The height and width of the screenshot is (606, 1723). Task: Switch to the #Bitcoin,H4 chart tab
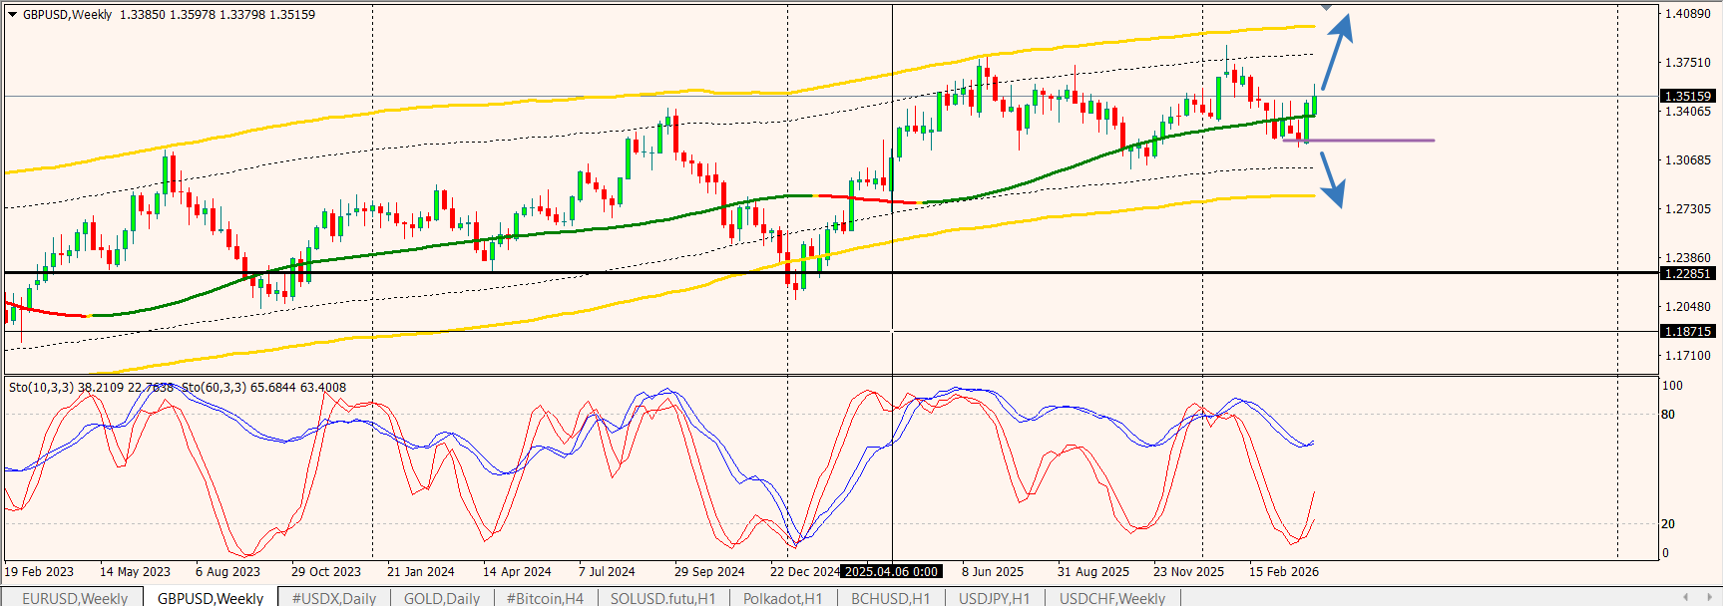(545, 598)
